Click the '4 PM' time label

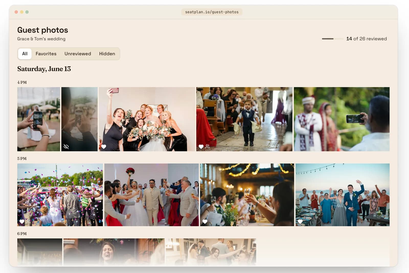tap(22, 82)
